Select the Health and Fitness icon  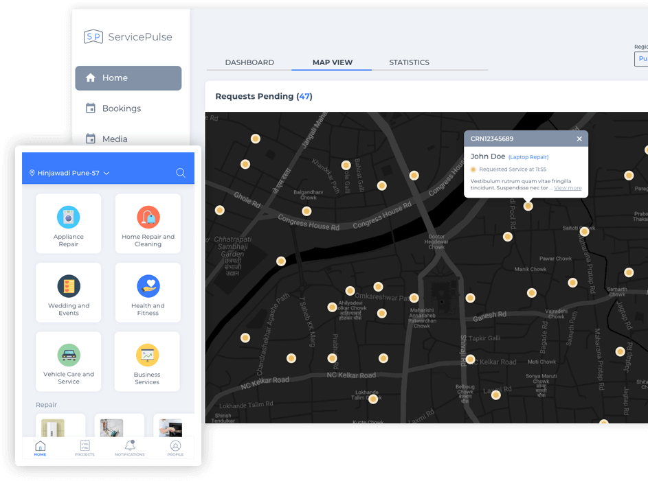pos(148,286)
